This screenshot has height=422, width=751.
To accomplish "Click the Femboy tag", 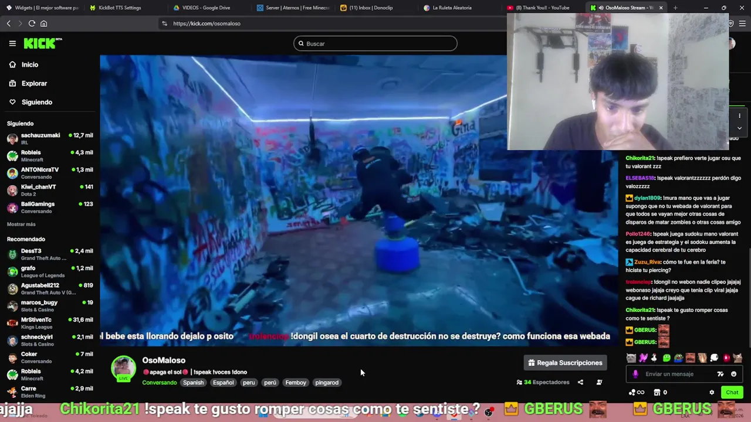I will (x=296, y=383).
